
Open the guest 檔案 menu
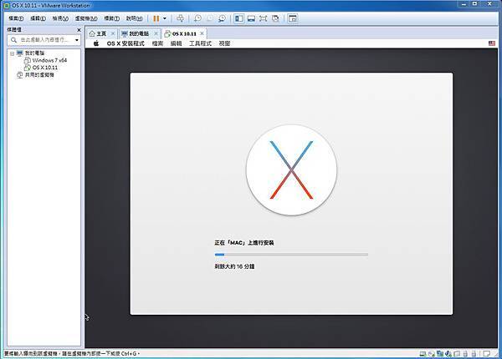click(x=157, y=43)
